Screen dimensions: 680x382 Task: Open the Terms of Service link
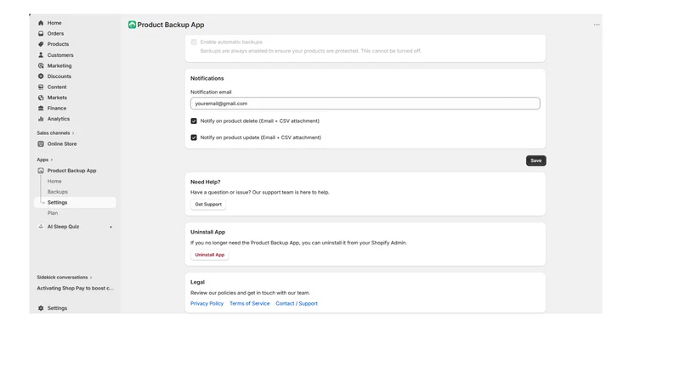click(249, 304)
